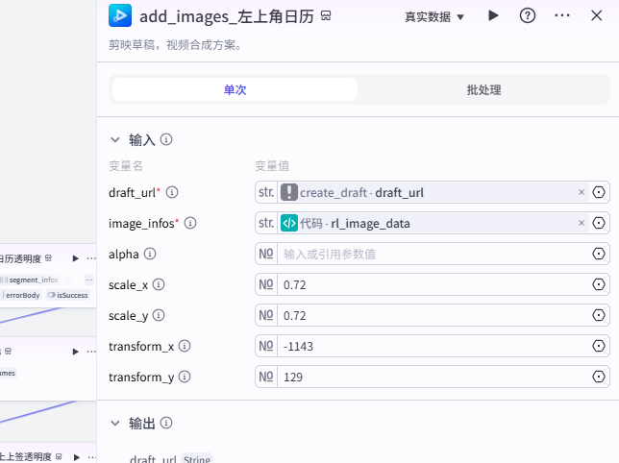Open the help question mark icon
The width and height of the screenshot is (619, 463).
[528, 15]
